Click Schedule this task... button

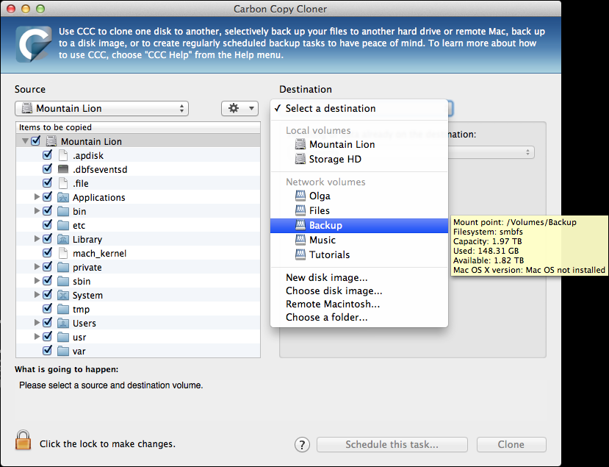tap(392, 444)
